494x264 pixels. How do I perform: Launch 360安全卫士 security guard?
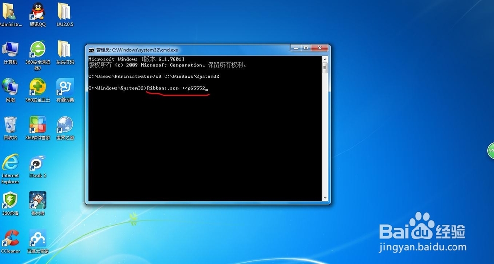point(38,90)
